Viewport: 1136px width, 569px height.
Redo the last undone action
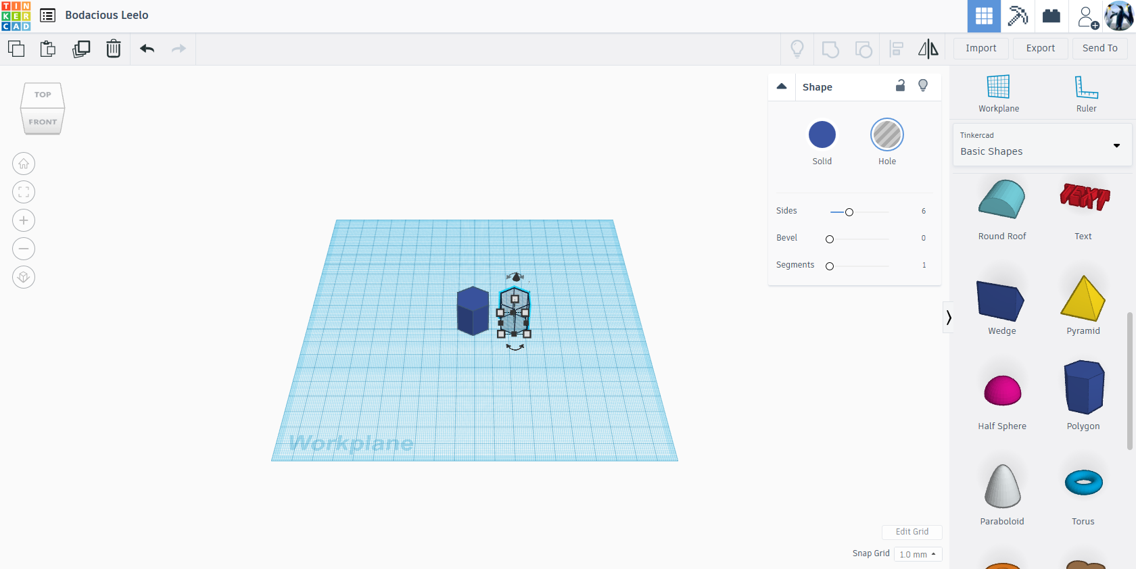tap(179, 49)
